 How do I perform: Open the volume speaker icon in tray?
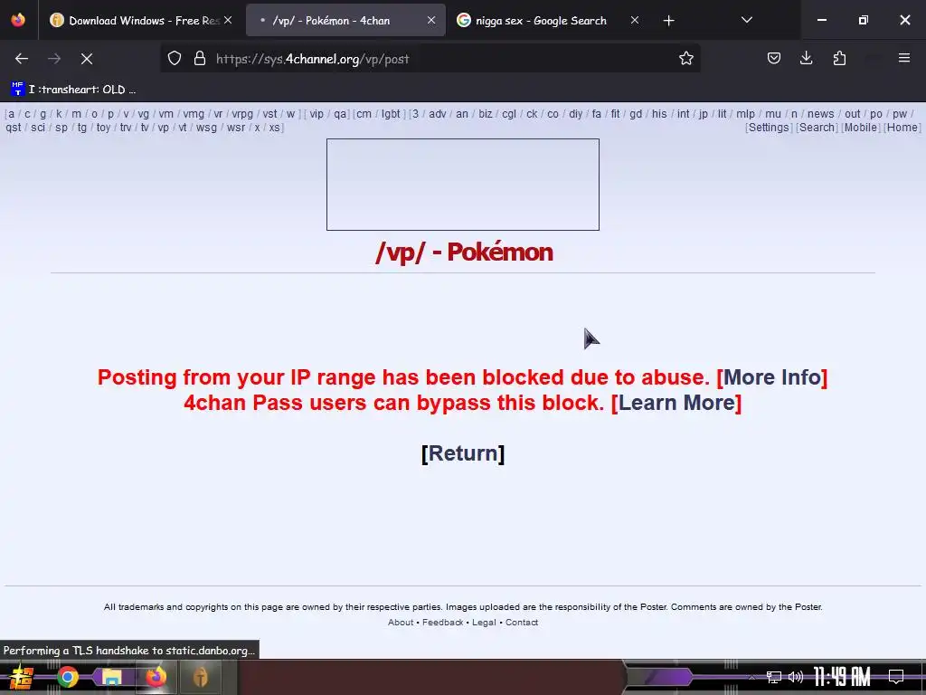click(x=796, y=677)
